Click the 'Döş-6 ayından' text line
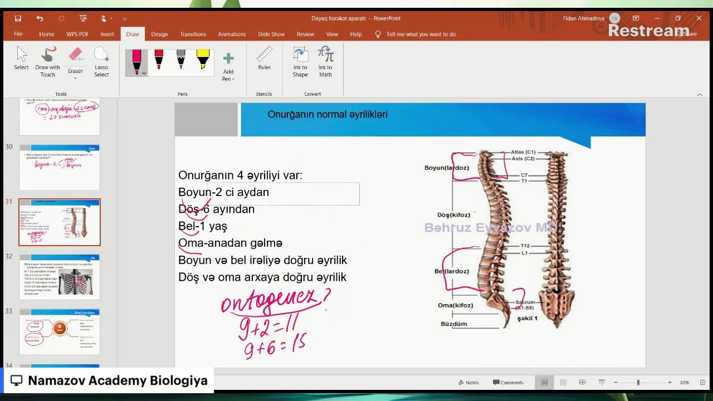The width and height of the screenshot is (713, 401). tap(216, 209)
